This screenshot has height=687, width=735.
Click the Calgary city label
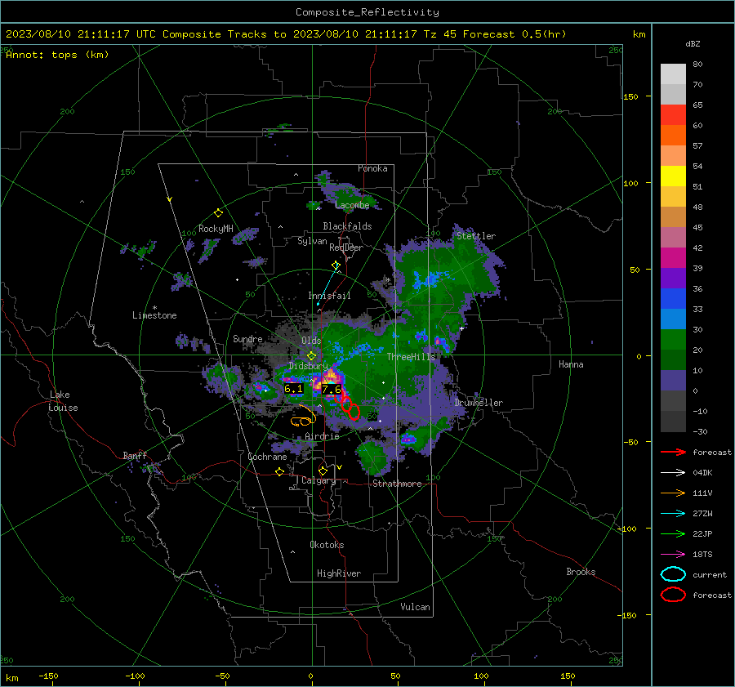click(x=318, y=480)
